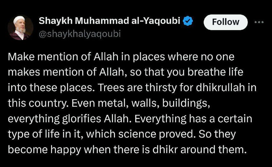Click the first line starting 'Make mention of Allah'
This screenshot has height=167, width=272.
click(x=121, y=57)
